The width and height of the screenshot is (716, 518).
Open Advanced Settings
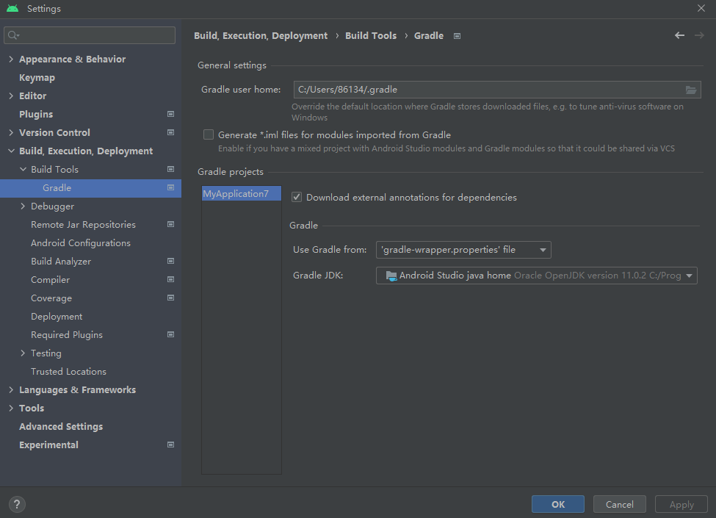(x=61, y=427)
